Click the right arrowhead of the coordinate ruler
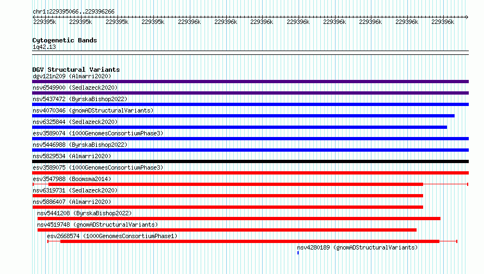 click(x=467, y=17)
